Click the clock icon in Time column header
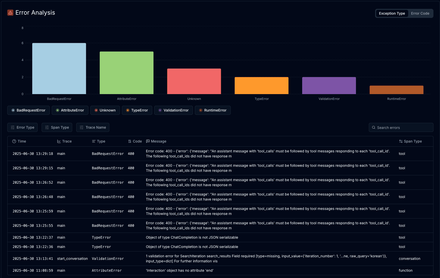 tap(14, 141)
